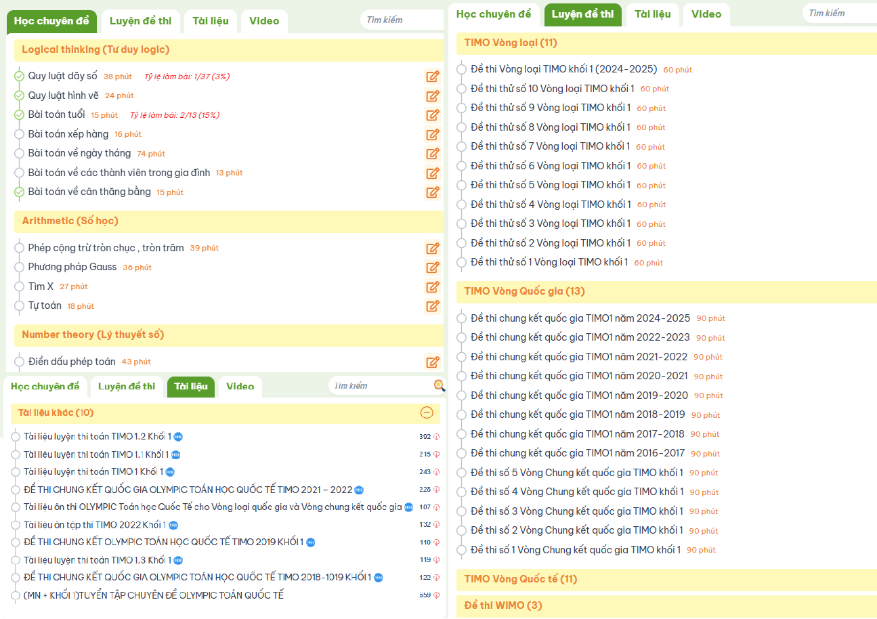
Task: Click the green check circle beside Bài toán tuổi
Action: (x=19, y=115)
